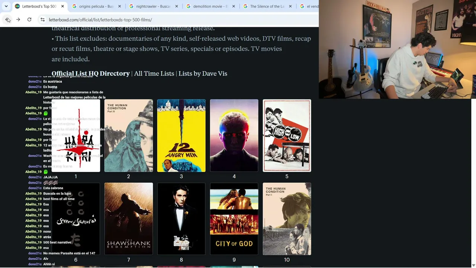
Task: Click chat message 'Buscala en la lupa'
Action: point(57,194)
